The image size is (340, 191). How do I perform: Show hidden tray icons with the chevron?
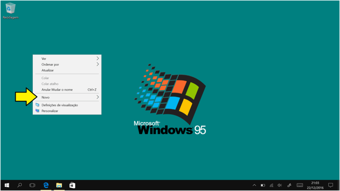coord(254,185)
